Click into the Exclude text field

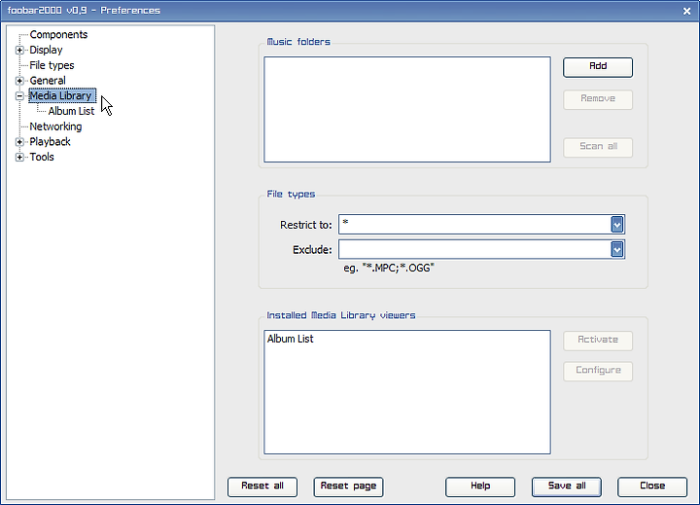pos(474,249)
